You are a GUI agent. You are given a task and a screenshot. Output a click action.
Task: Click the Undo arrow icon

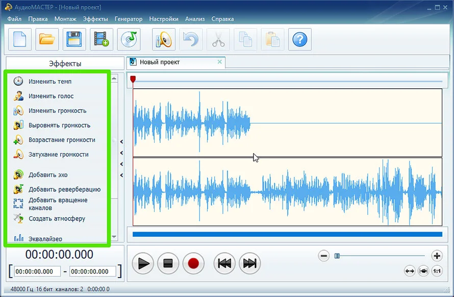click(x=191, y=39)
